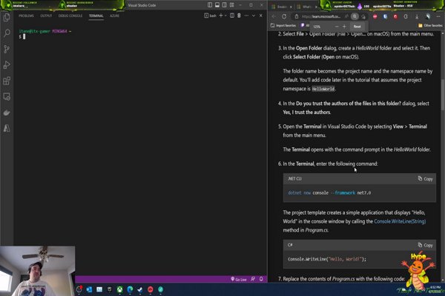Toggle primary side bar layout icon
445x296 pixels.
pyautogui.click(x=210, y=5)
